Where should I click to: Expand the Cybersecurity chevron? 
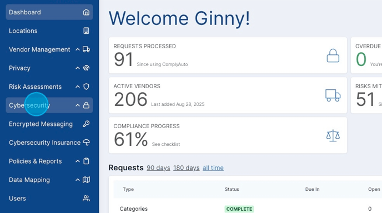pos(78,105)
